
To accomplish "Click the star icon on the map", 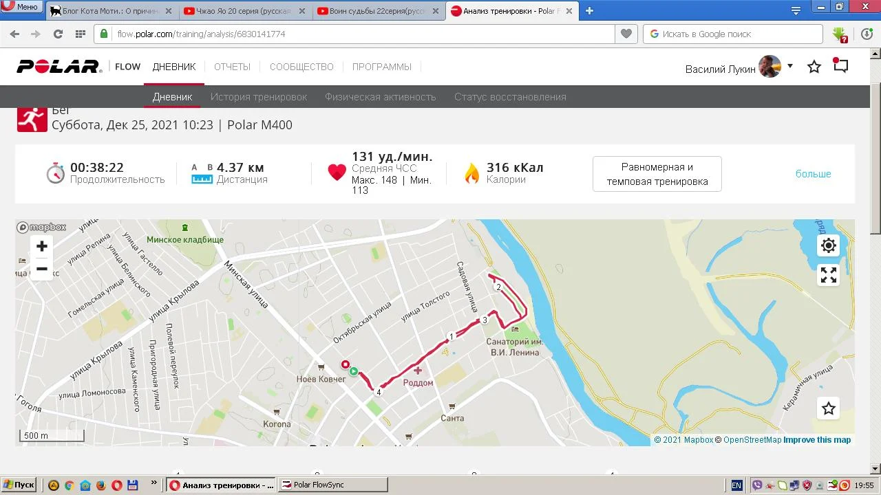I will [x=829, y=408].
